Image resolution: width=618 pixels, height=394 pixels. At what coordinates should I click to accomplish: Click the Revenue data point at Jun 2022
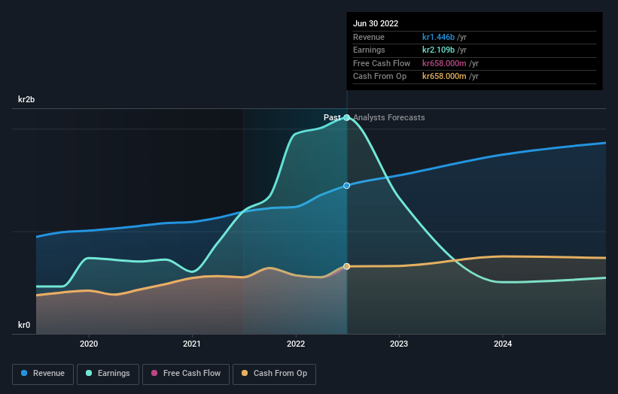(346, 186)
